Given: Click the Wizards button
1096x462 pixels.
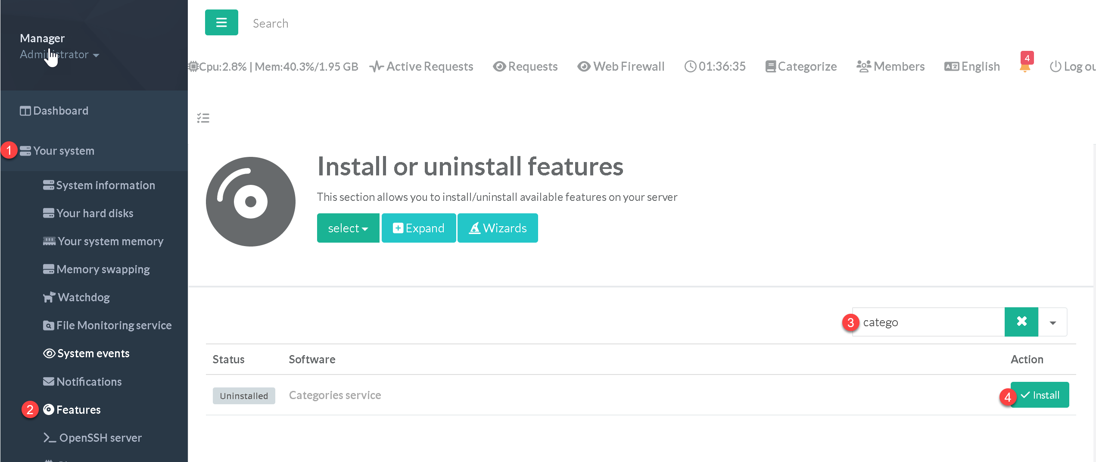Looking at the screenshot, I should 498,228.
